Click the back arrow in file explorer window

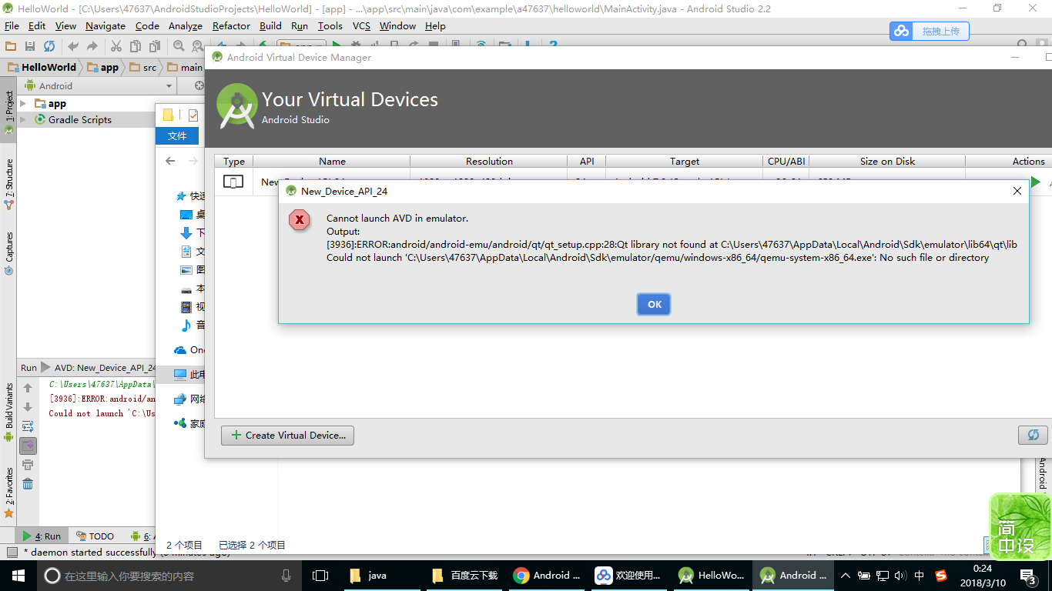click(171, 161)
